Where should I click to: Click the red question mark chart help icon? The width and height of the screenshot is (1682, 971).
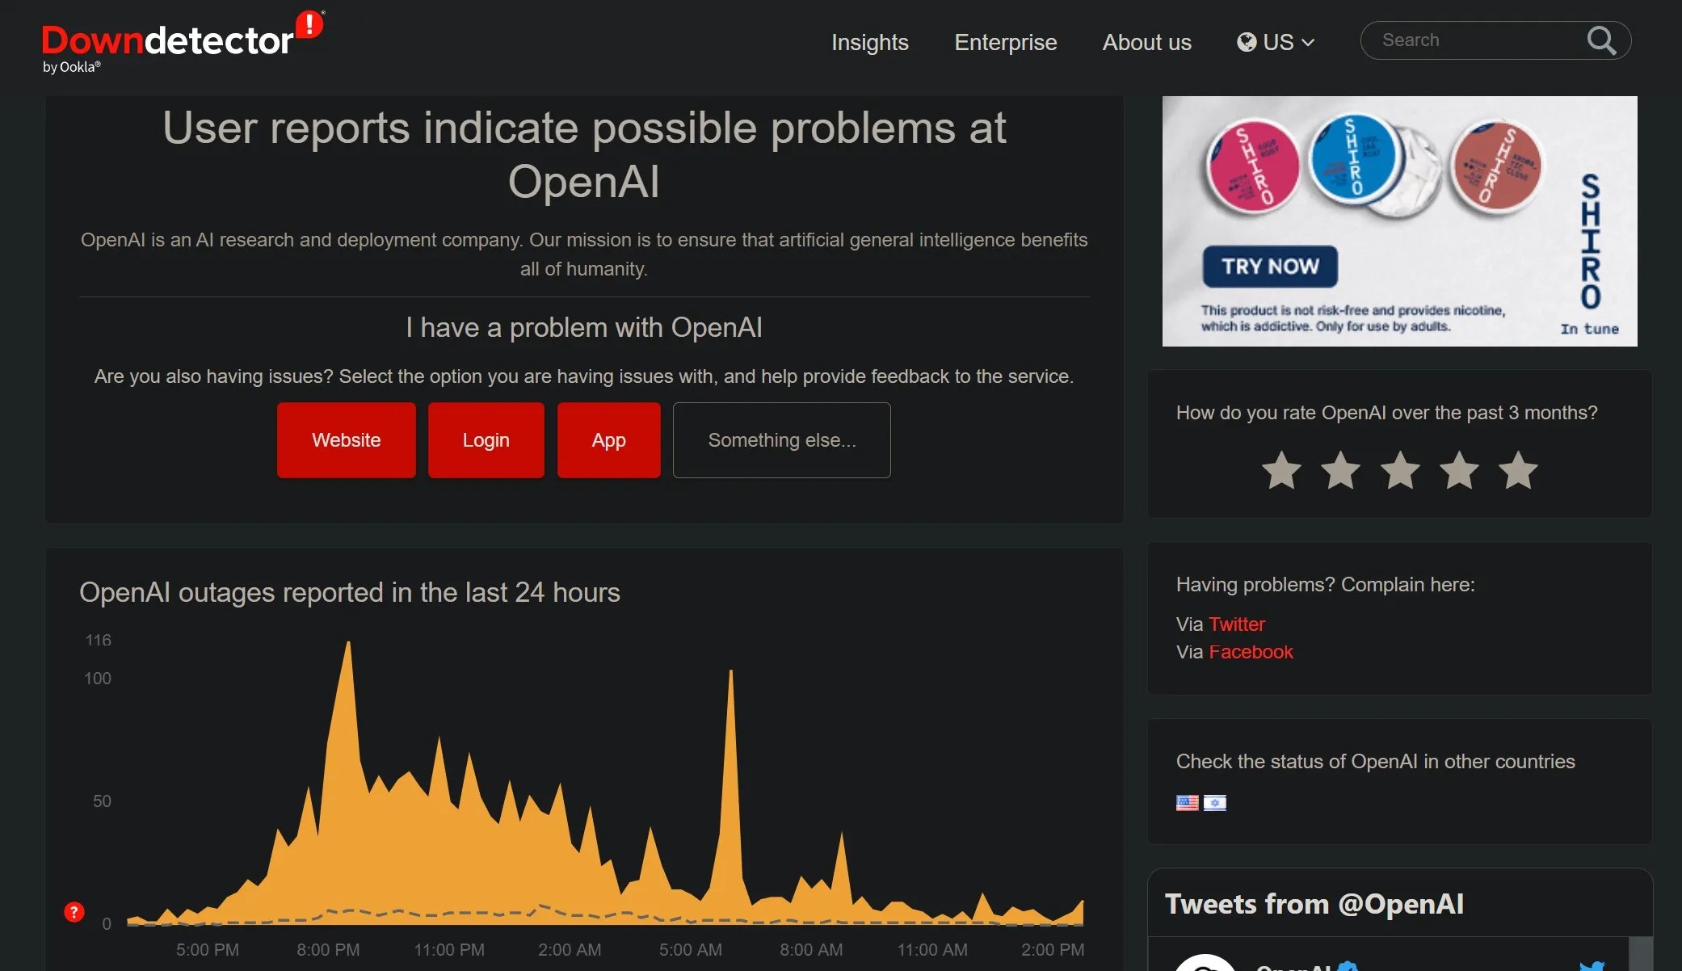[74, 912]
